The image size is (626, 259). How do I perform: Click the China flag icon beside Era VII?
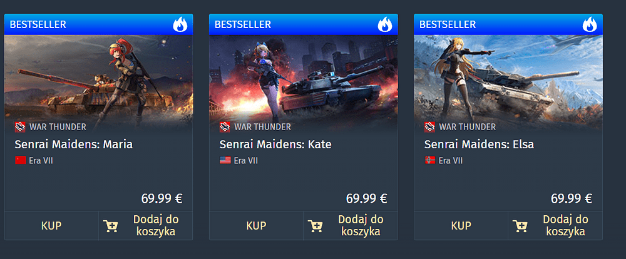[21, 160]
